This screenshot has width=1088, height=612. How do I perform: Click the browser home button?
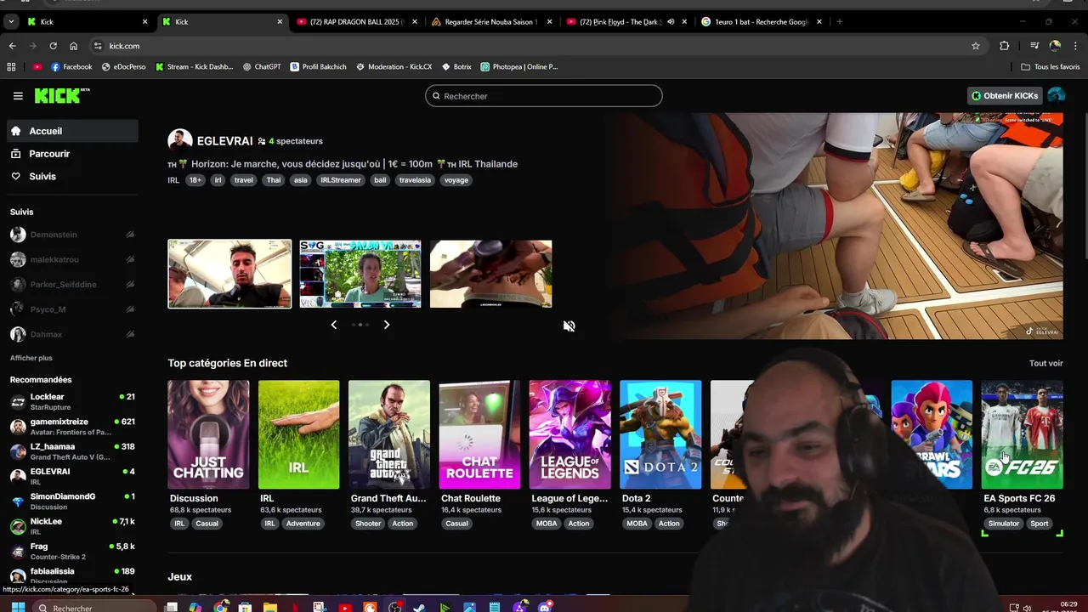pyautogui.click(x=74, y=46)
